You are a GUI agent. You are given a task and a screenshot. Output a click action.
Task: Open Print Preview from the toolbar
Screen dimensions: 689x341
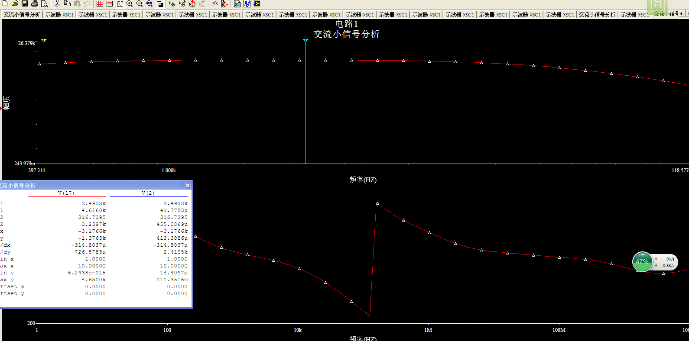click(44, 4)
